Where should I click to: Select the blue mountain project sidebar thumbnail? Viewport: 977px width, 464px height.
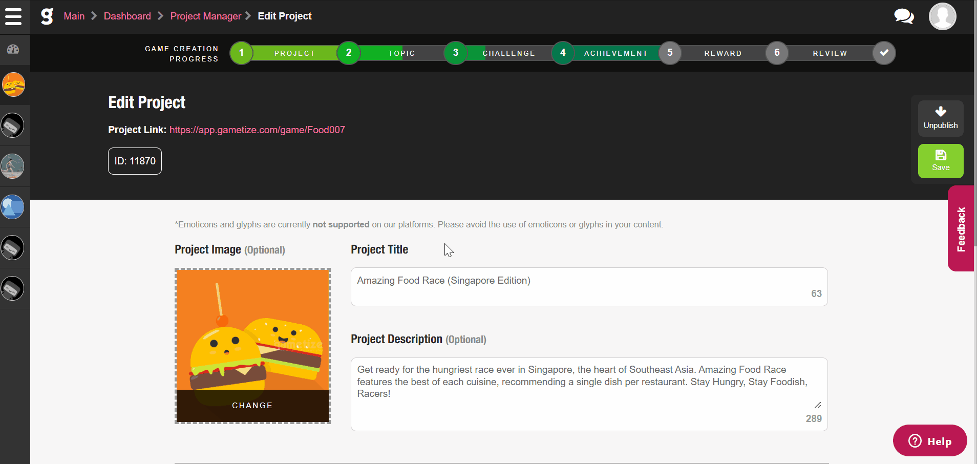(x=12, y=207)
